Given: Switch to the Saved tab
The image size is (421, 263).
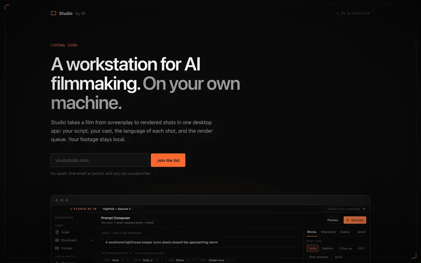Looking at the screenshot, I should (361, 232).
